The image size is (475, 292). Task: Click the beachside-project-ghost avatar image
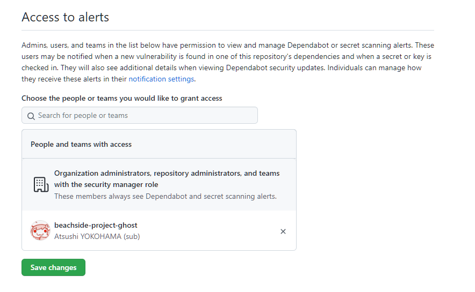pos(40,231)
